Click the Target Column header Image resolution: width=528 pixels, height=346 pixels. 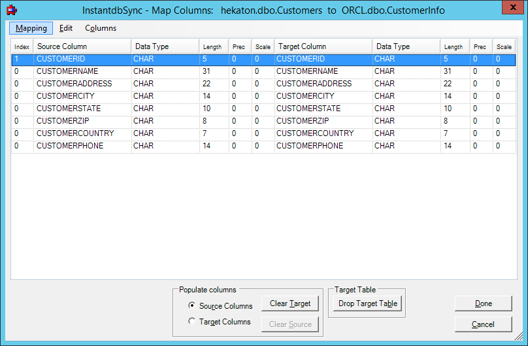coord(323,46)
